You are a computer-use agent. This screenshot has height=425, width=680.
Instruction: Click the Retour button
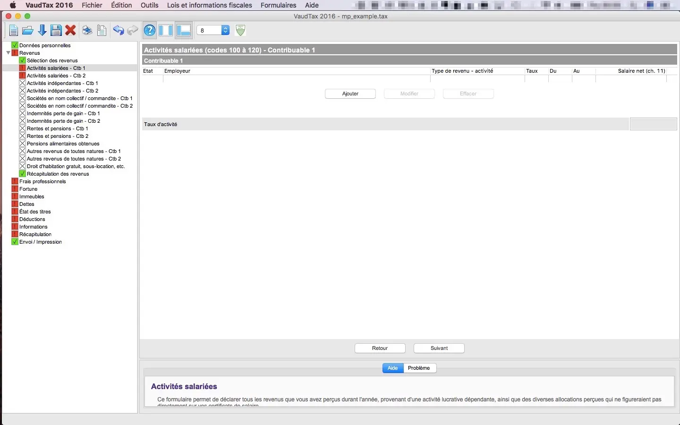pyautogui.click(x=380, y=348)
